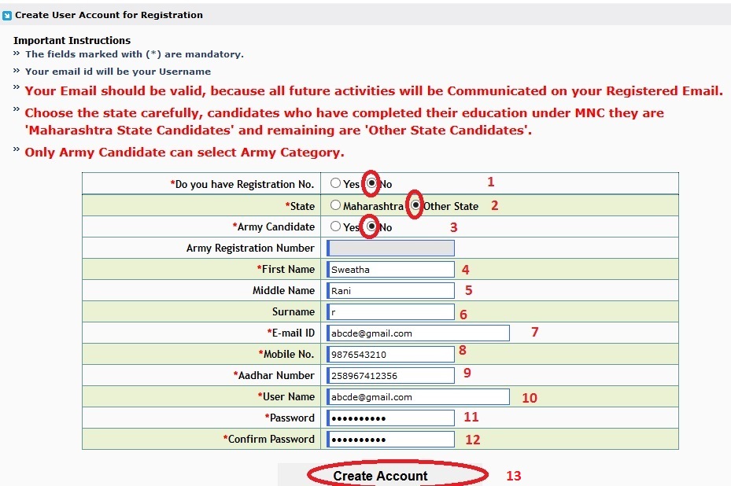Image resolution: width=731 pixels, height=486 pixels.
Task: Choose Maharashtra as State
Action: tap(336, 205)
